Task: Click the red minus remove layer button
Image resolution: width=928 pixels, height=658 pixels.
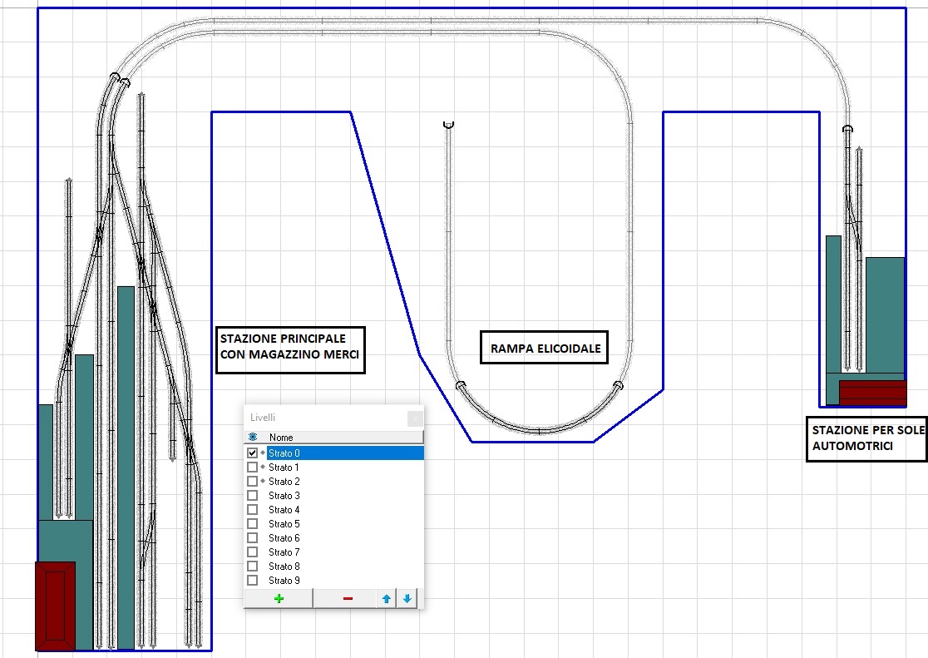Action: (x=348, y=599)
